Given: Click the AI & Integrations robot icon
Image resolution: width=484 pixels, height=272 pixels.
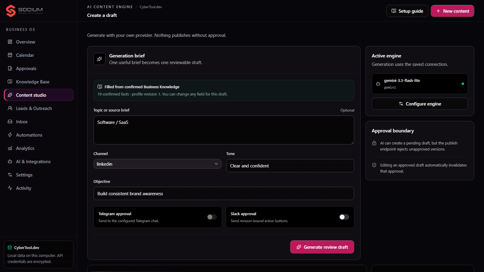Looking at the screenshot, I should click(x=10, y=161).
